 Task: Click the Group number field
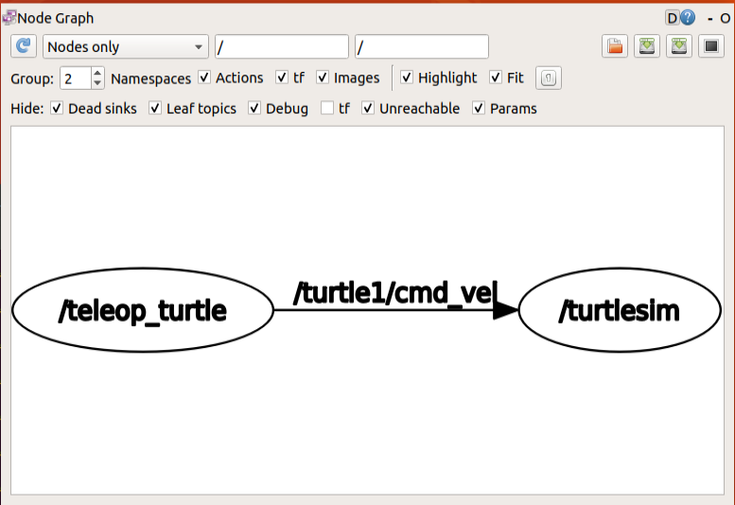76,78
